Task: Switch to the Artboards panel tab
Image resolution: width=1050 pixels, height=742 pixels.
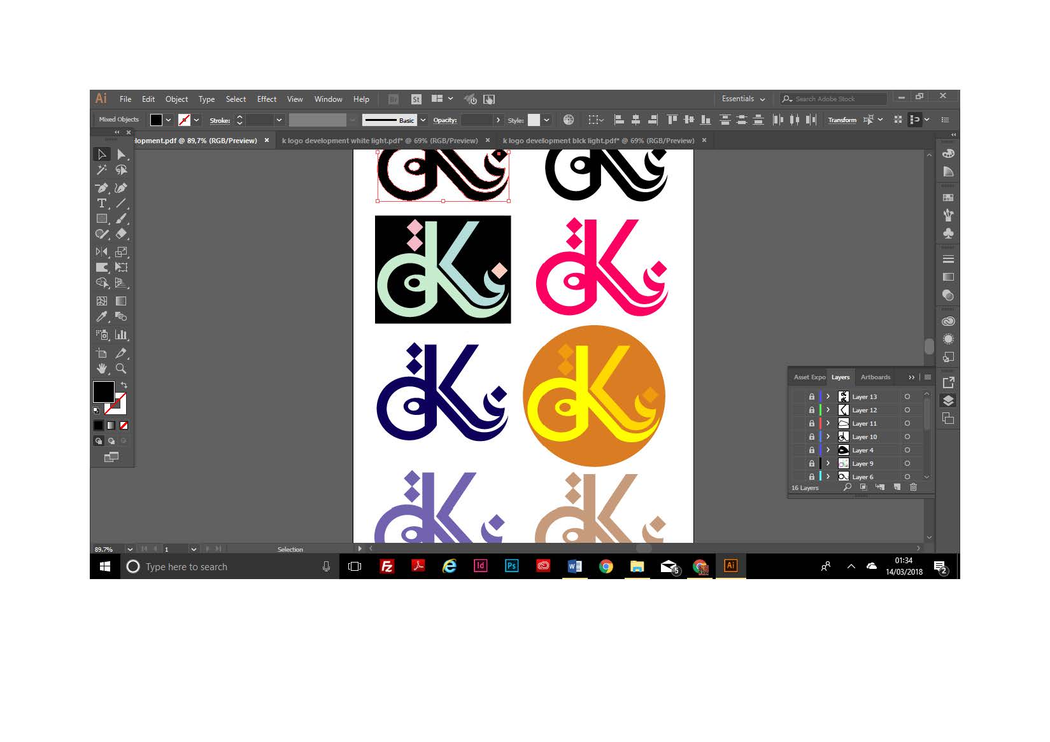Action: [x=875, y=377]
